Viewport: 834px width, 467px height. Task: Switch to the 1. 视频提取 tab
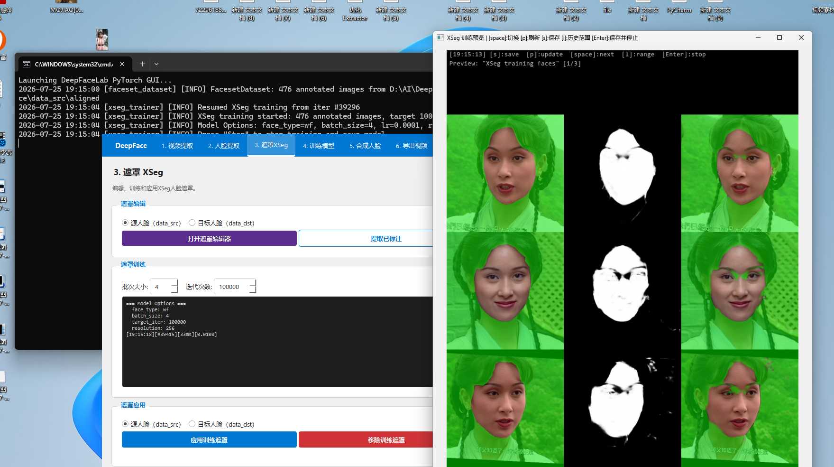pyautogui.click(x=177, y=146)
